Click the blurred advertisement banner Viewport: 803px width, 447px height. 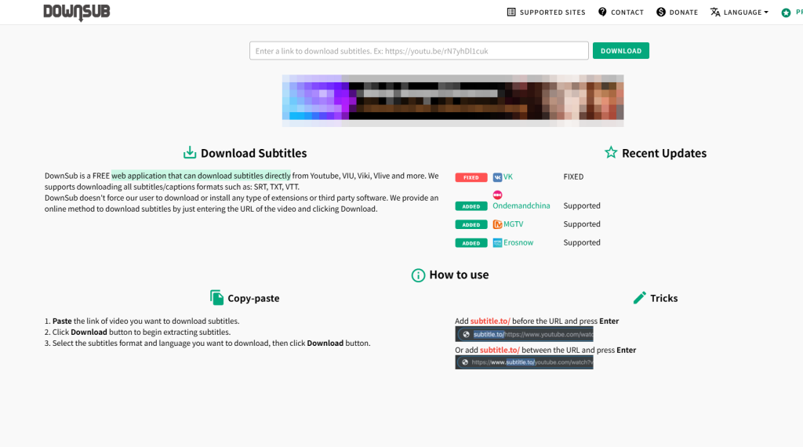pos(452,101)
